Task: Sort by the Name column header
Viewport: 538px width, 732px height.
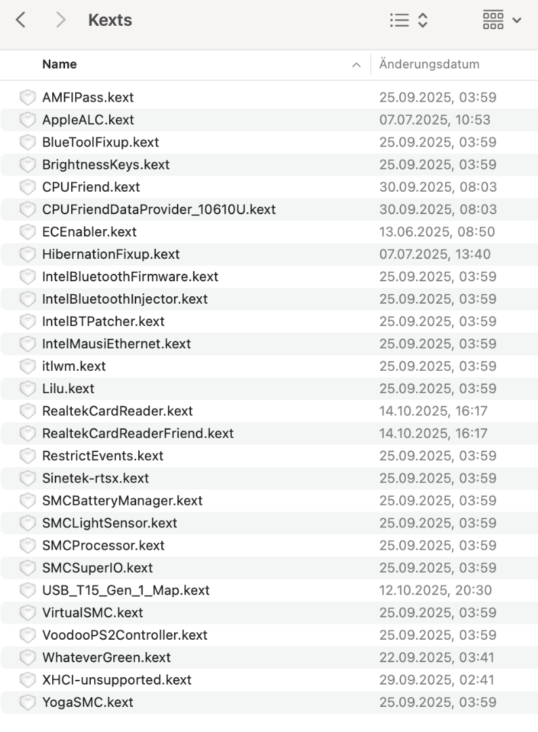Action: [x=60, y=65]
